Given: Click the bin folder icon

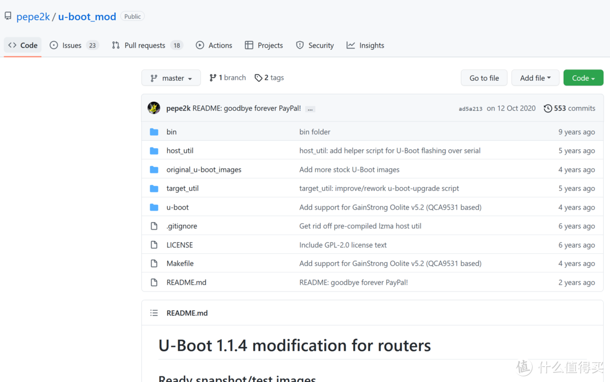Looking at the screenshot, I should coord(154,132).
